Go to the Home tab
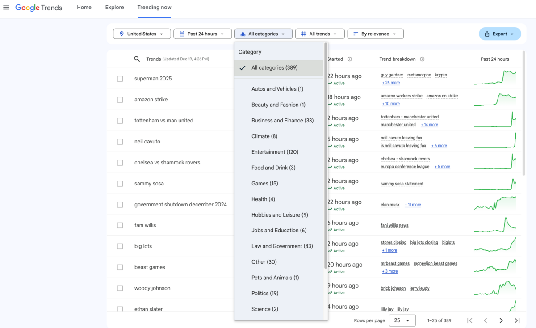Viewport: 536px width, 328px height. (x=84, y=7)
